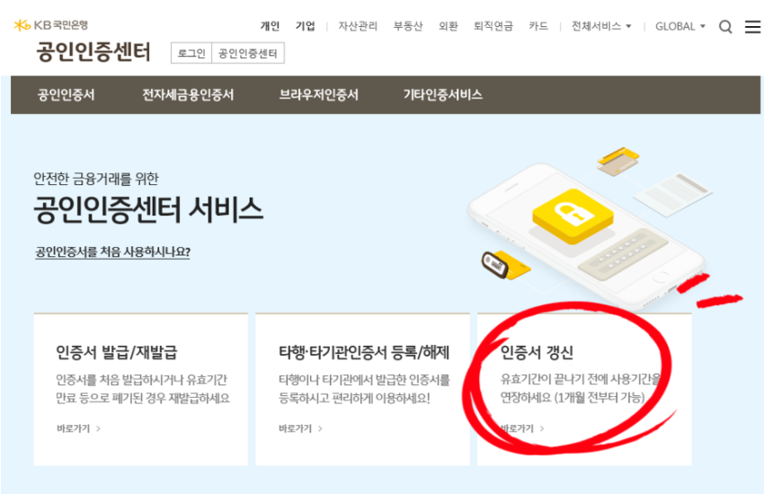The width and height of the screenshot is (764, 494).
Task: Click the 인증서 발급/재발급 description text
Action: click(143, 389)
